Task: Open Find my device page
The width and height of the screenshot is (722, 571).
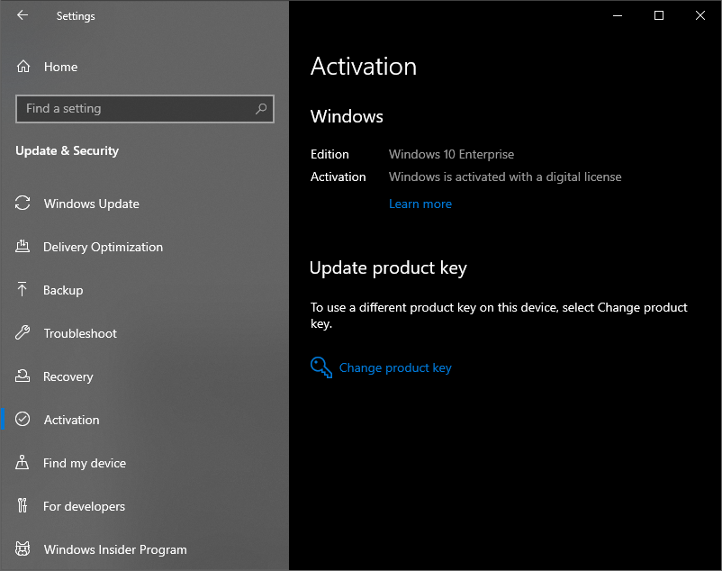Action: pyautogui.click(x=85, y=463)
